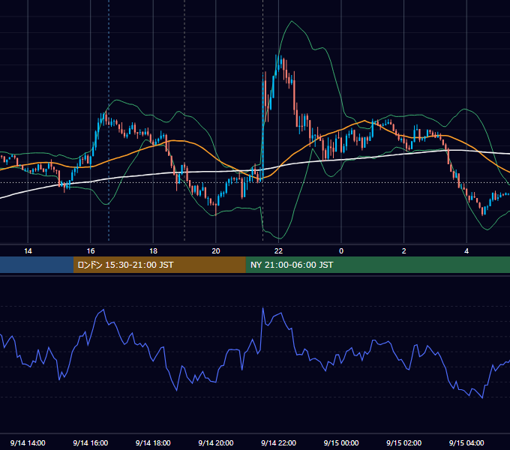This screenshot has width=510, height=450.
Task: Click the blue session bar before London
Action: click(37, 265)
